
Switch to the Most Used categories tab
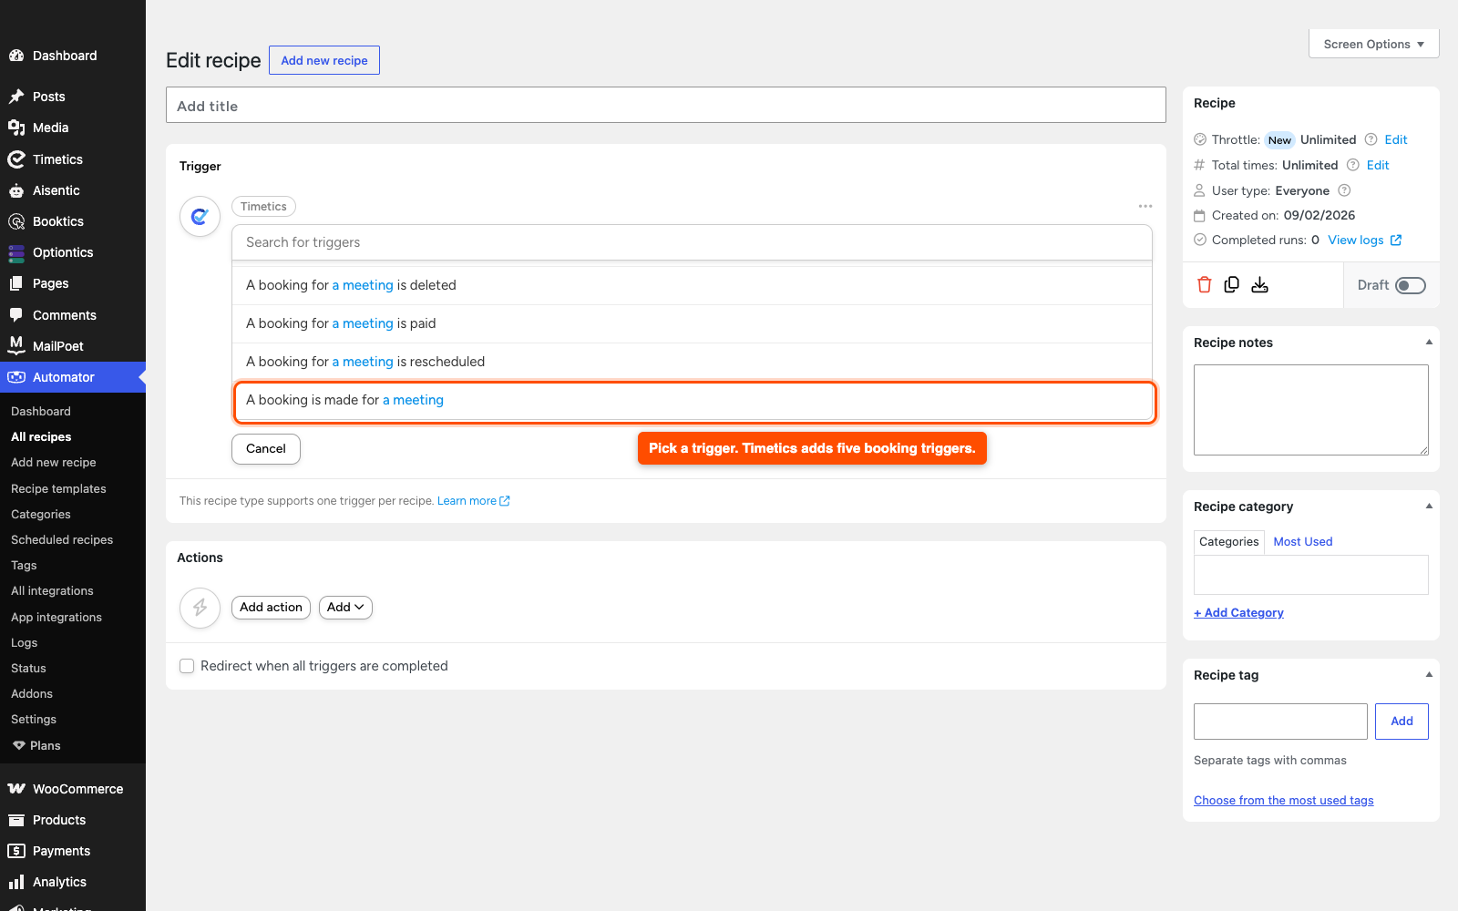(1303, 541)
